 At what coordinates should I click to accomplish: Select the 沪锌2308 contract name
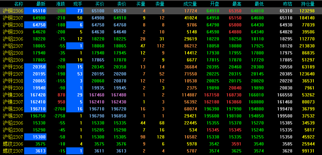[13, 81]
